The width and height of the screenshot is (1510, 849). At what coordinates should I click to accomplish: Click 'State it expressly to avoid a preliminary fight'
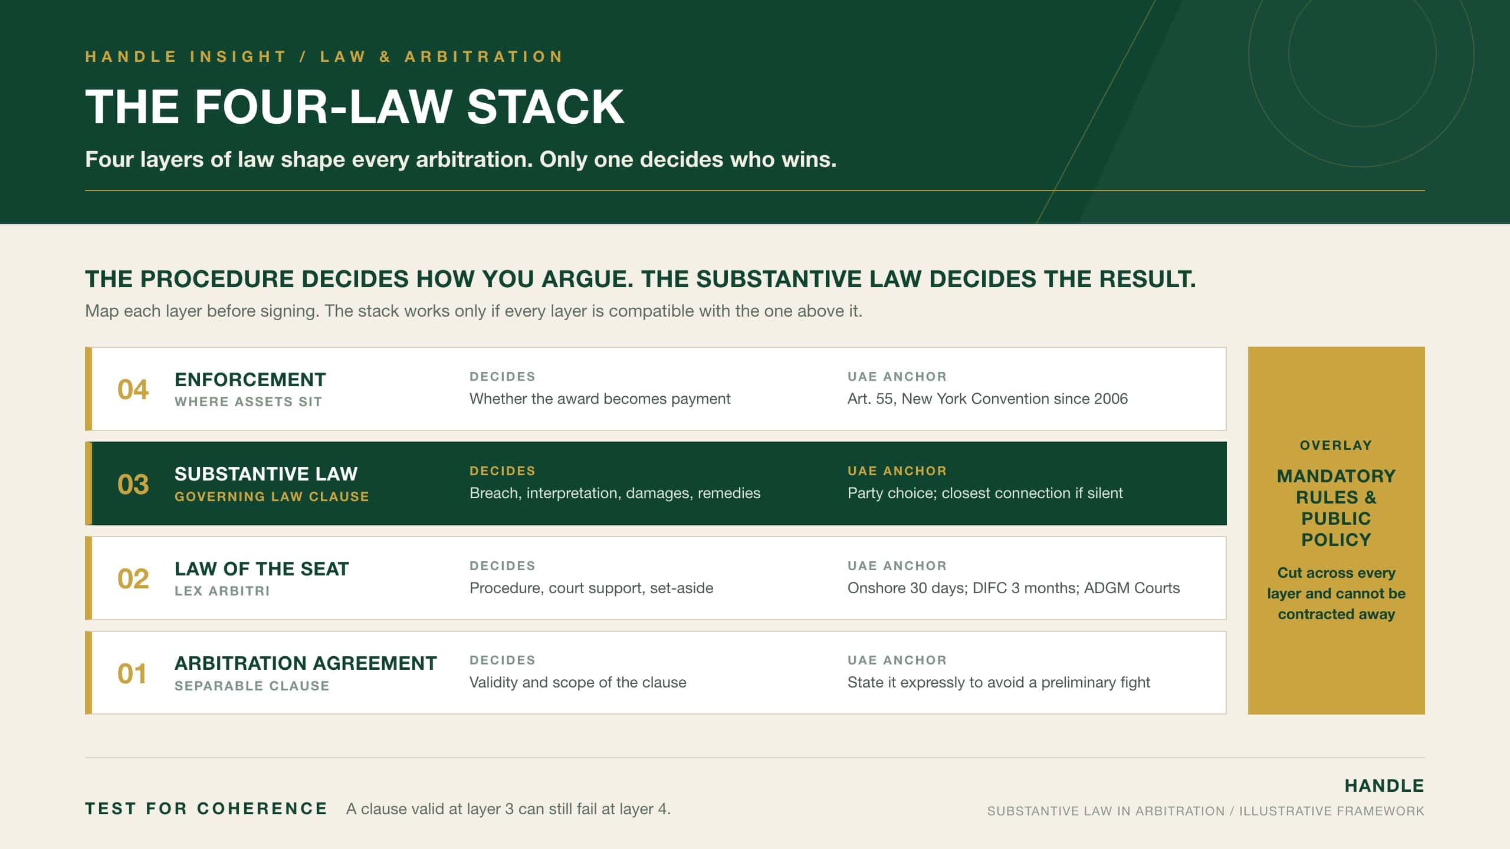point(999,683)
